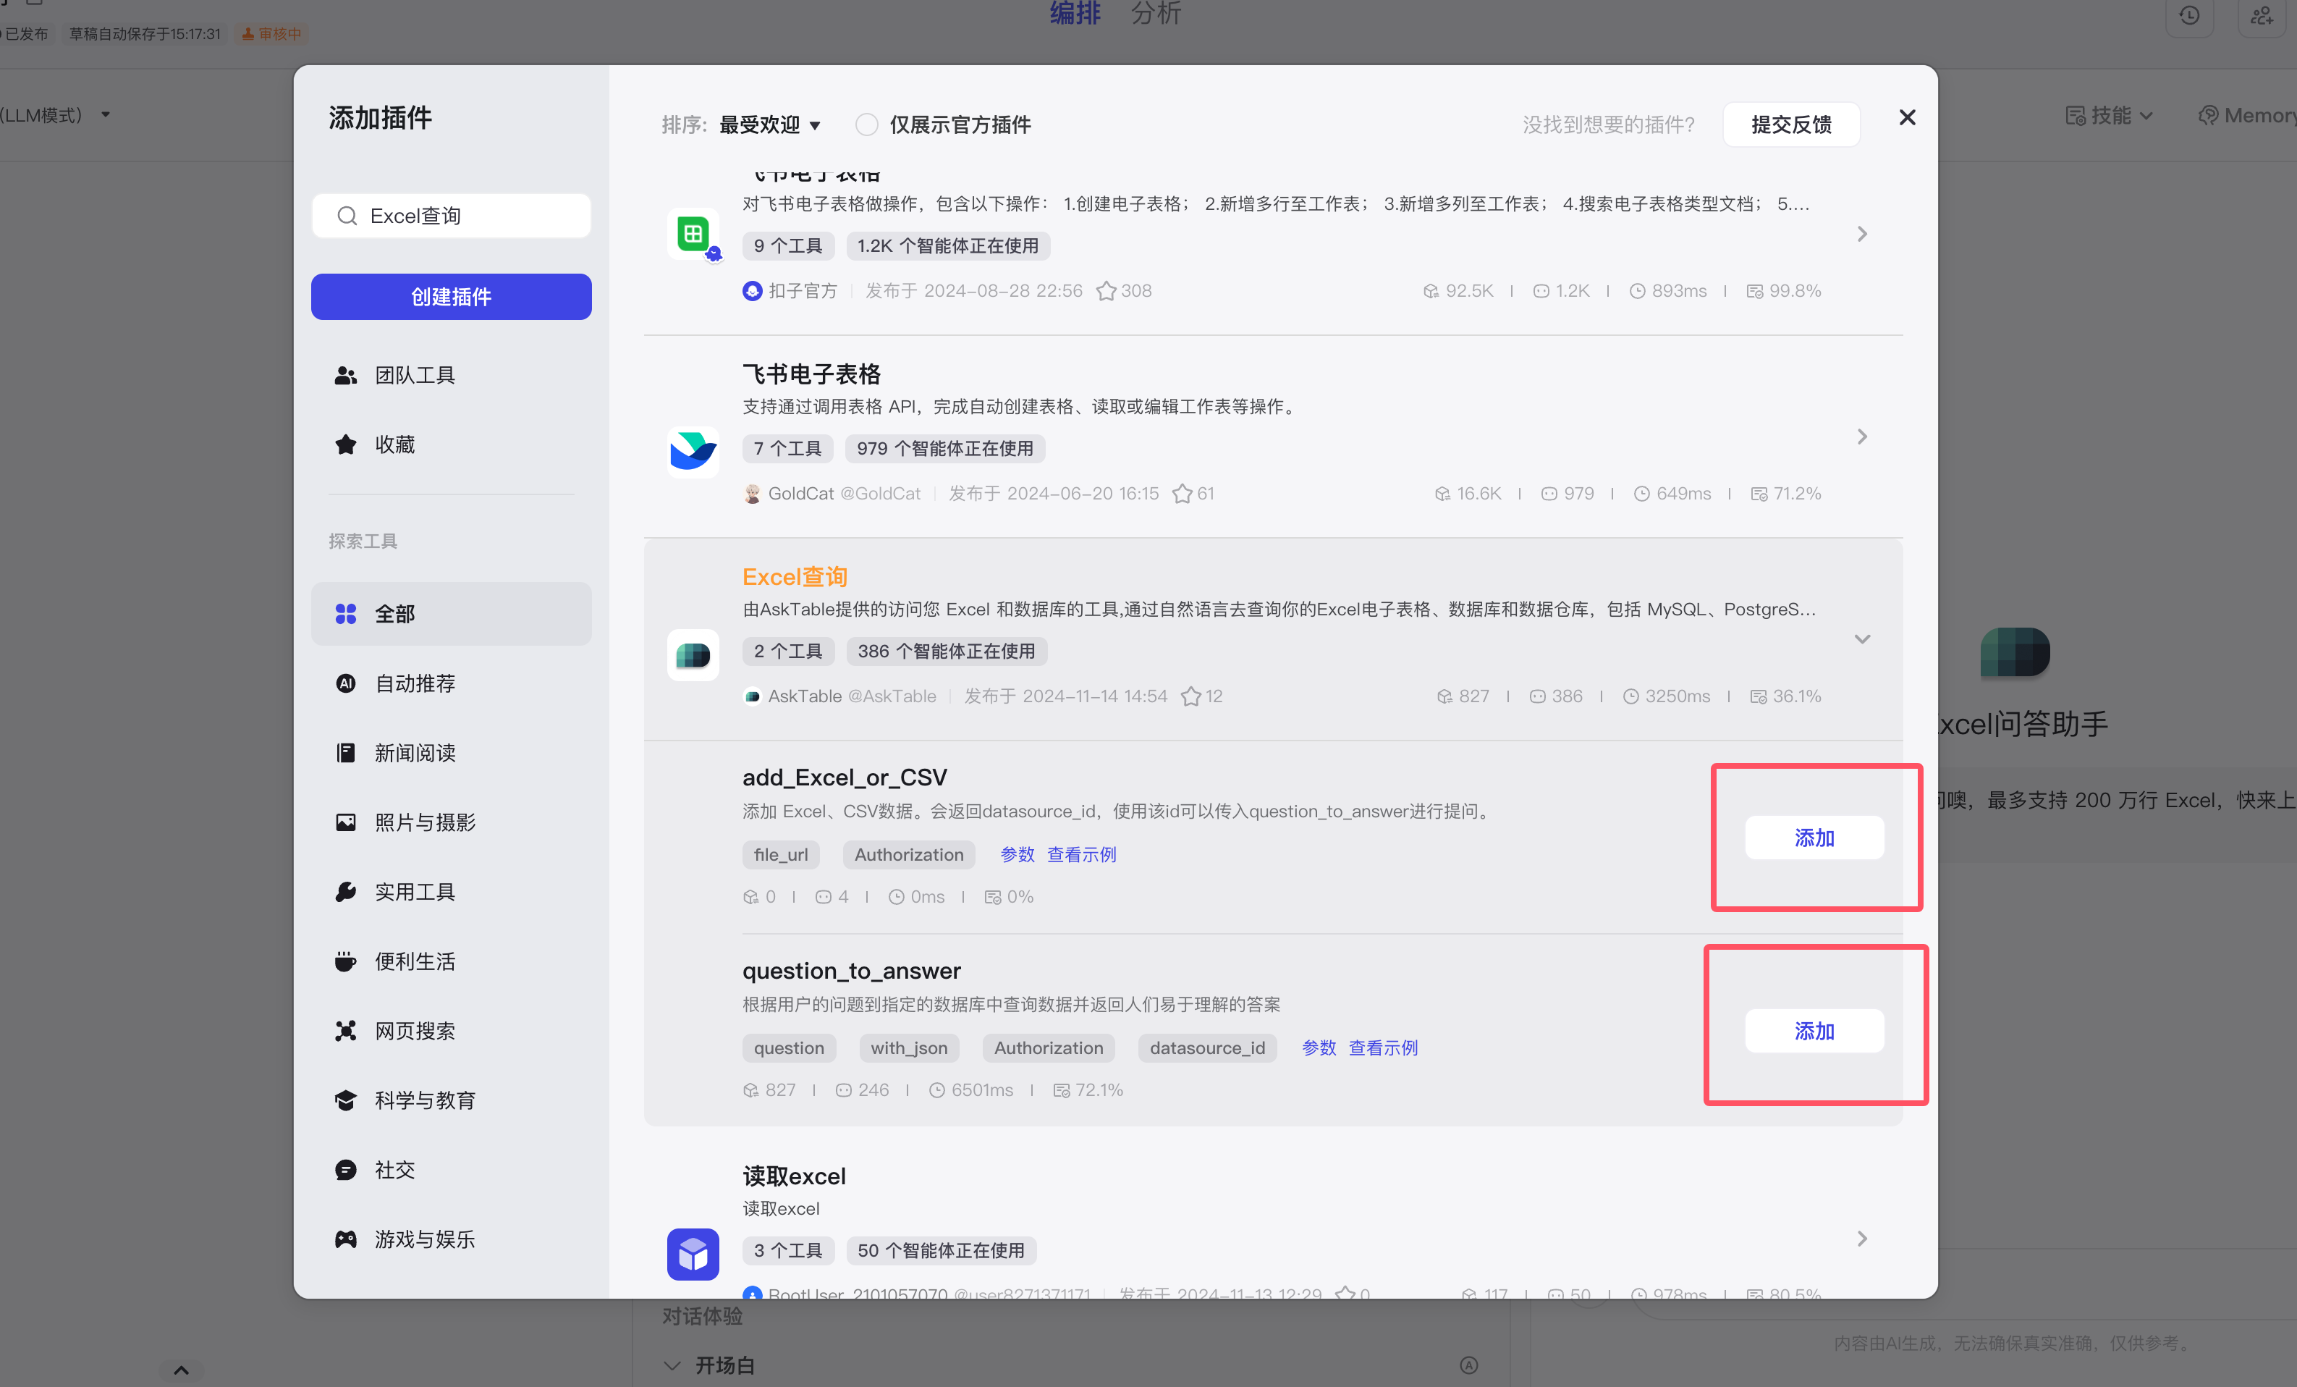
Task: View 查看示例 for question_to_answer
Action: [x=1384, y=1047]
